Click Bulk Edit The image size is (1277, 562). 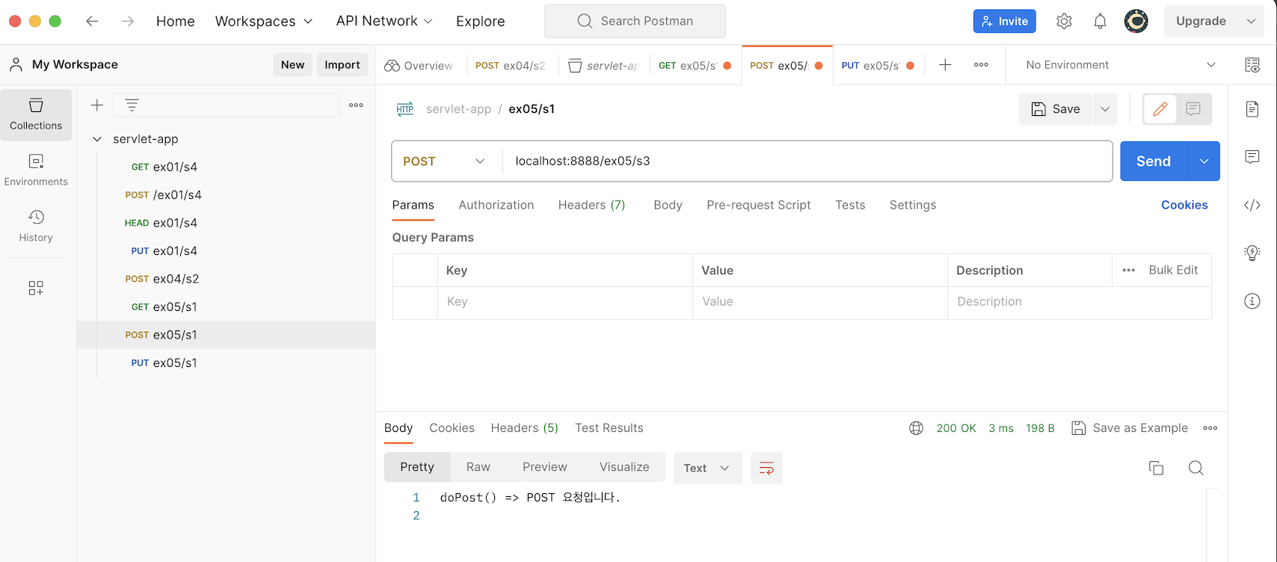1173,271
